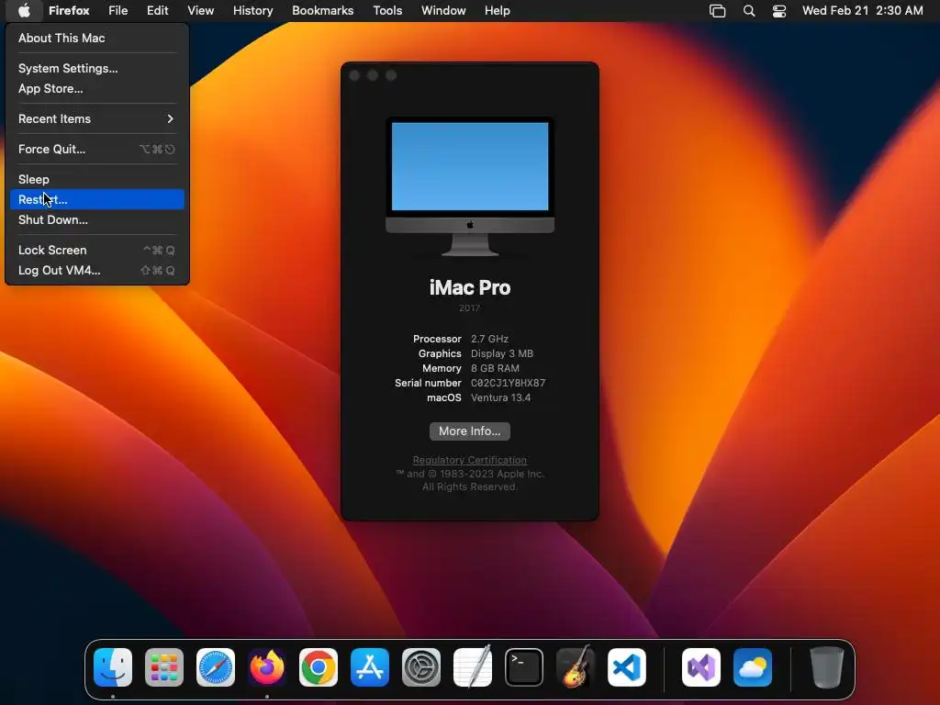Open the Window menu
940x705 pixels.
(x=443, y=11)
